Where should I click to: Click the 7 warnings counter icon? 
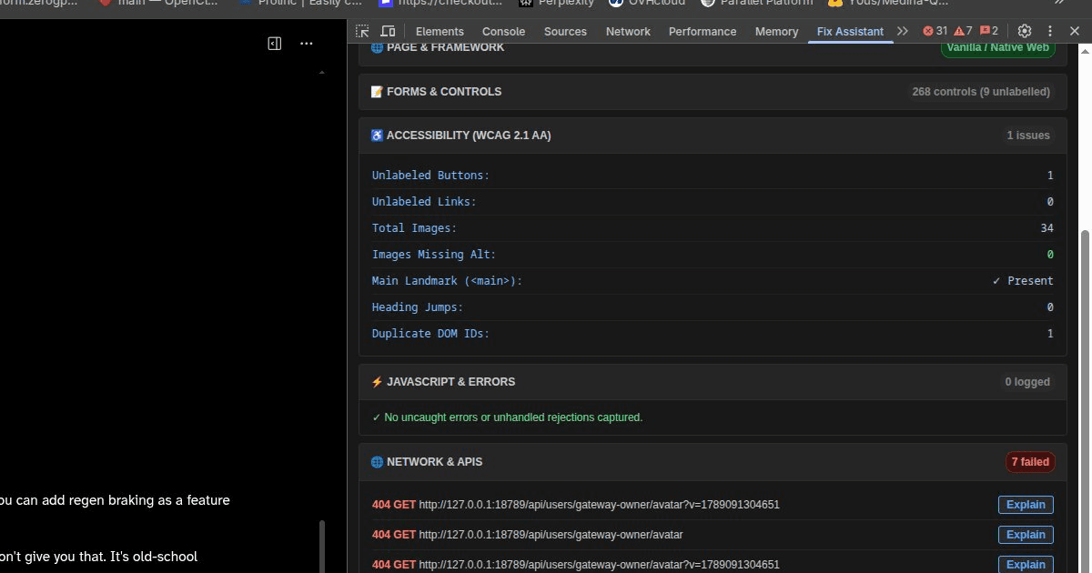click(963, 31)
